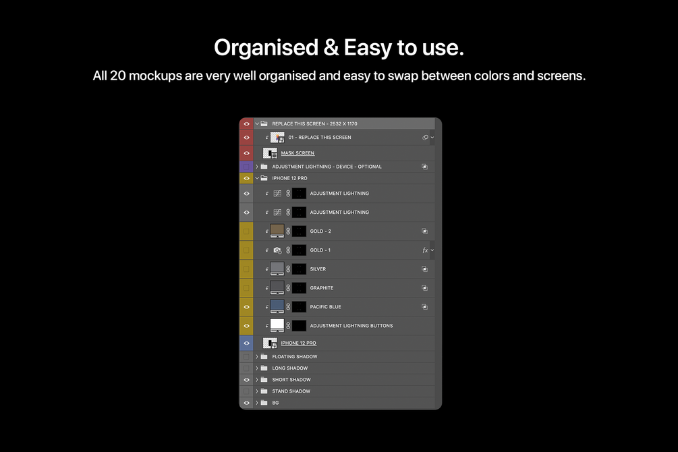Select the STAND SHADOW group name

(291, 391)
